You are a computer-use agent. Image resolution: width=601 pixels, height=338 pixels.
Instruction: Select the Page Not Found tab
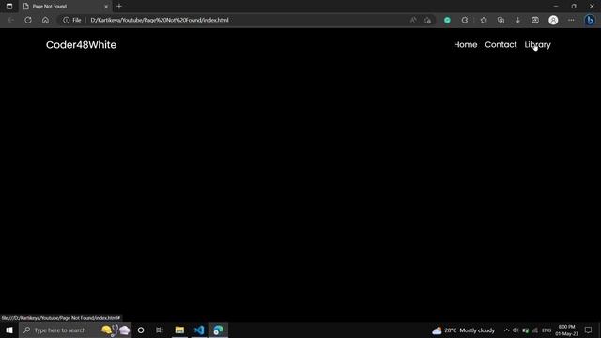point(65,7)
